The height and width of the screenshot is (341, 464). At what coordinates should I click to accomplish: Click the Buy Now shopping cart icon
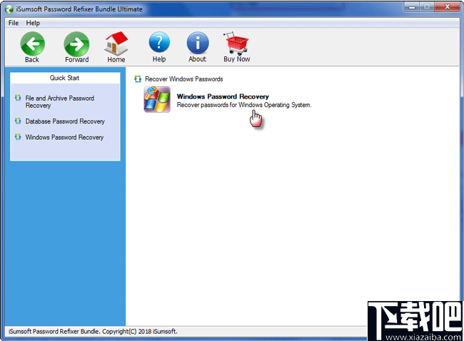[x=236, y=44]
